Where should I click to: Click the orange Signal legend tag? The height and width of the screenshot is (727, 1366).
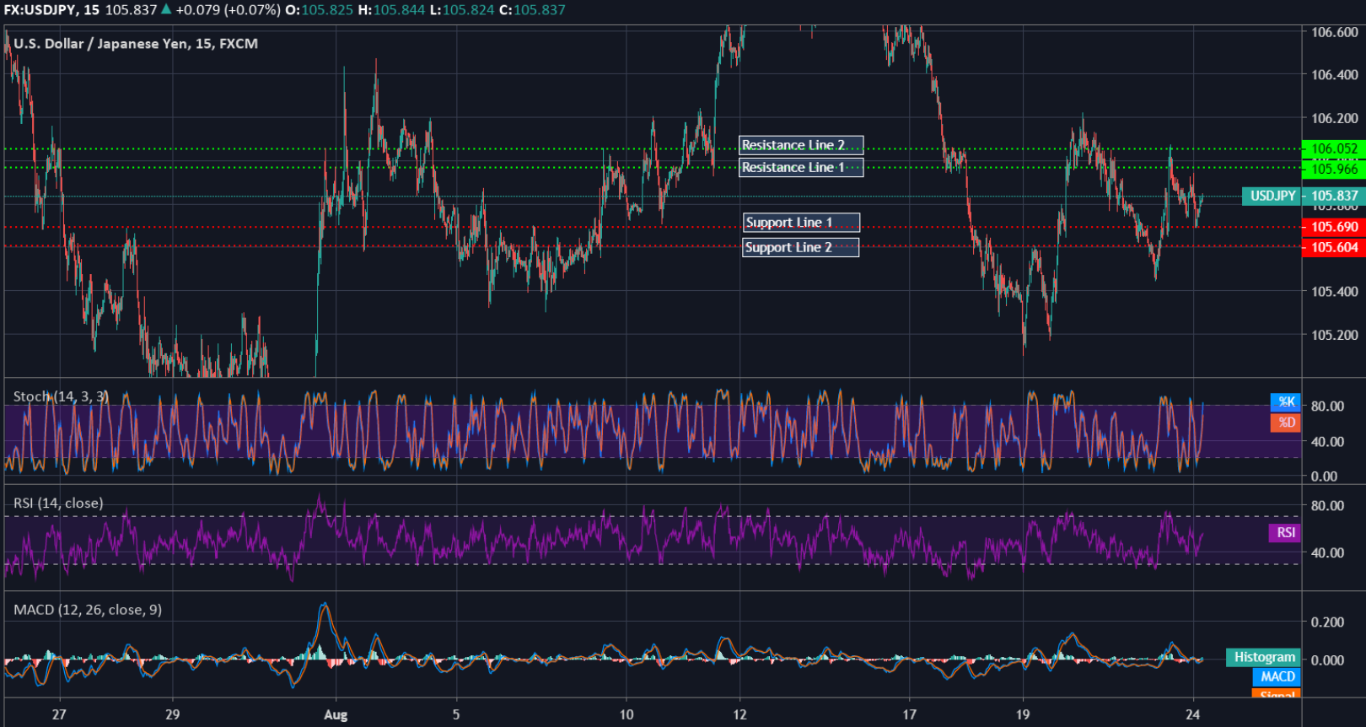tap(1277, 693)
